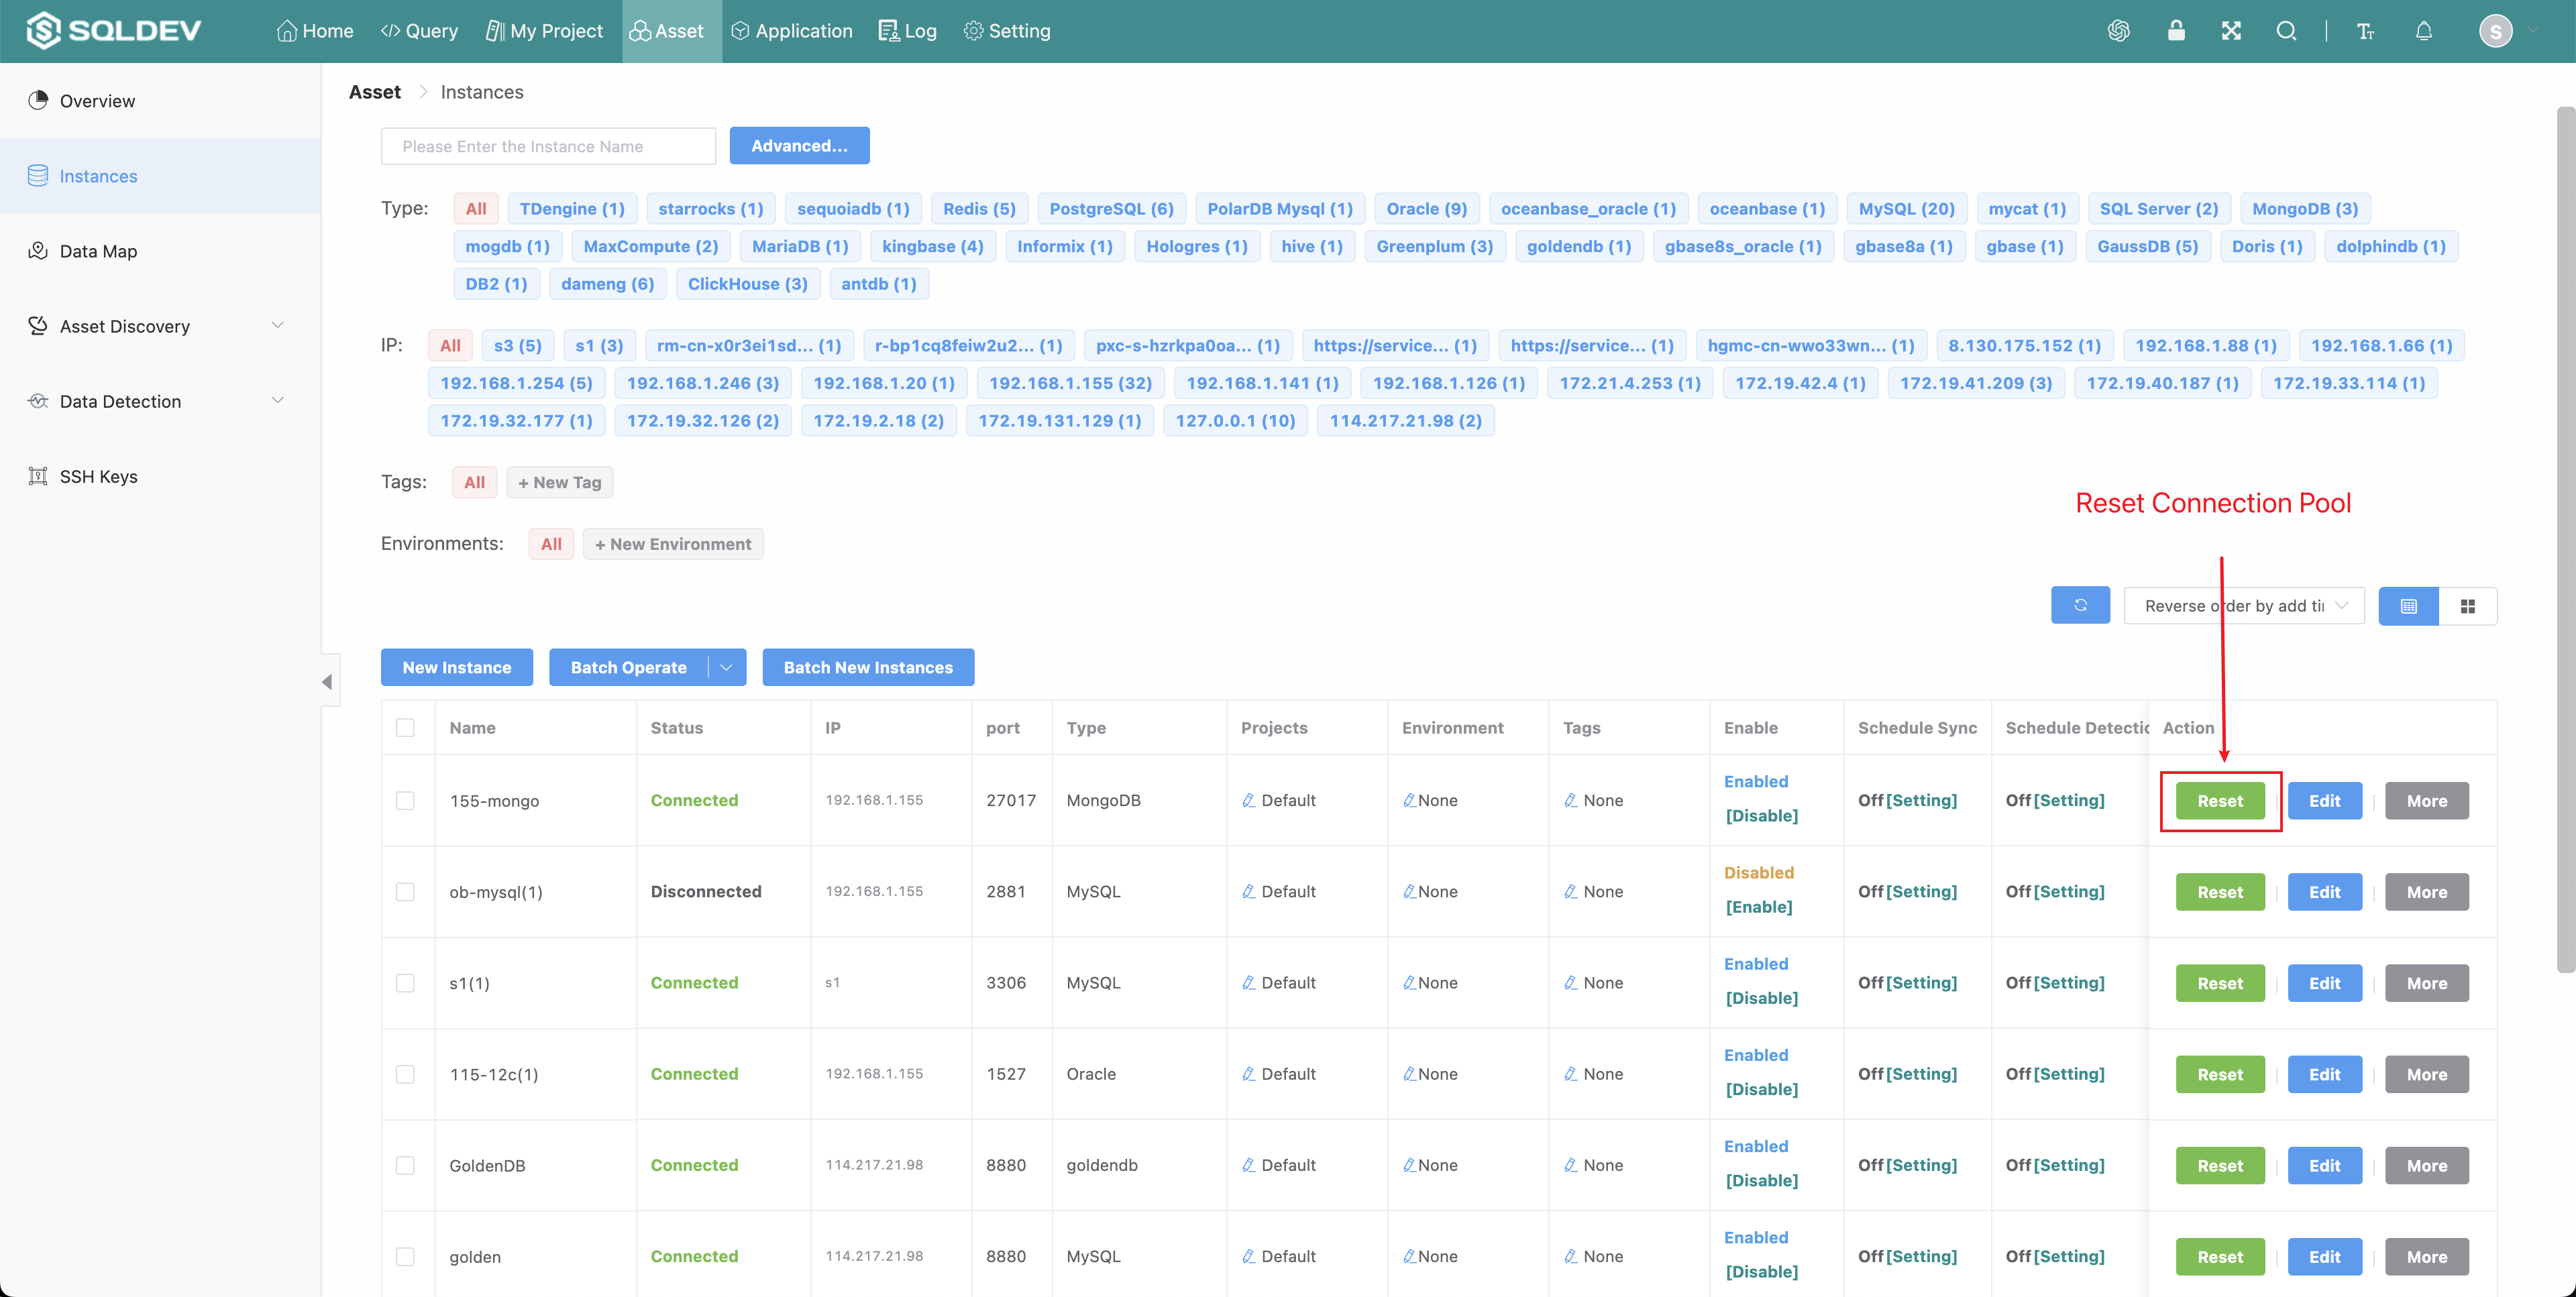This screenshot has height=1297, width=2576.
Task: Open the Query tab
Action: 419,31
